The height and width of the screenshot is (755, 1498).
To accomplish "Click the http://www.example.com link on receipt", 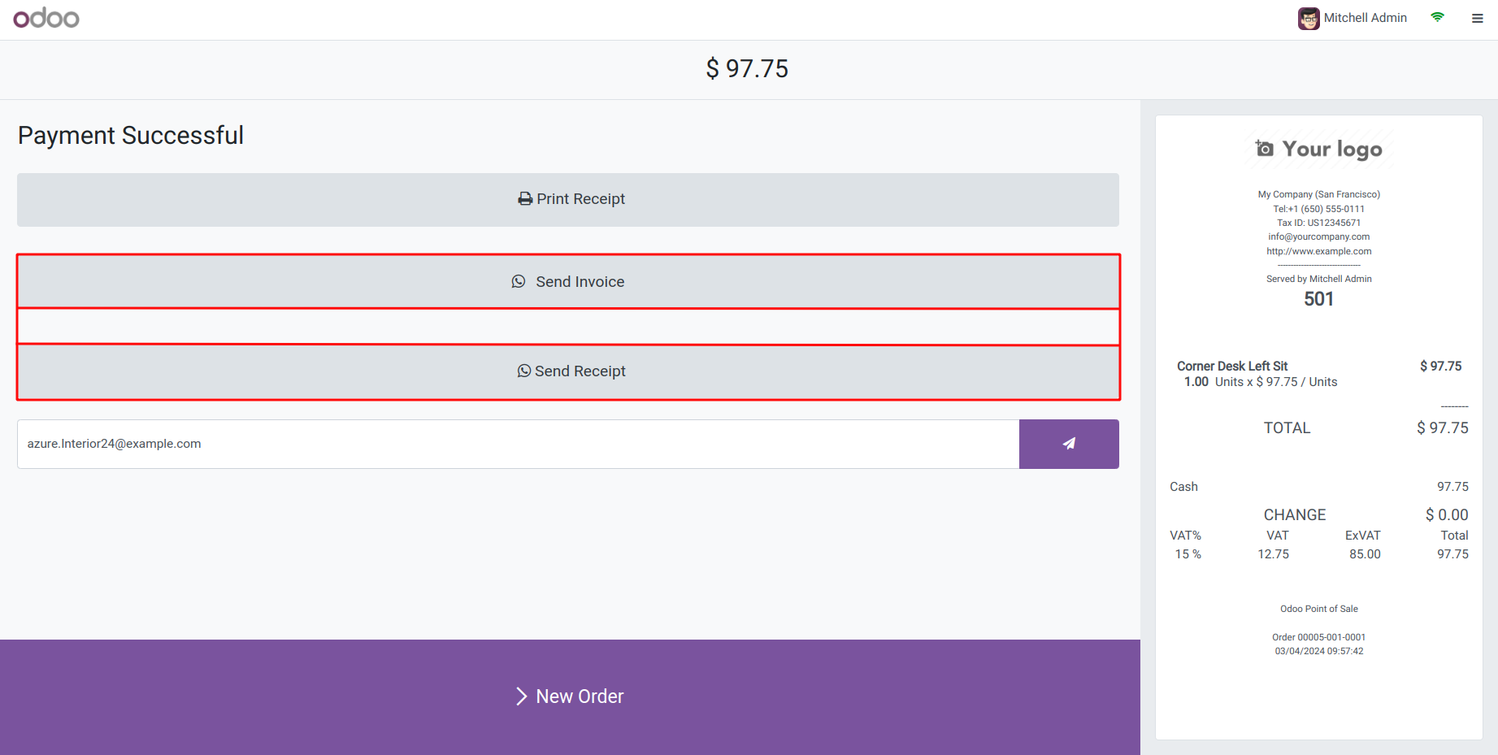I will [1318, 251].
